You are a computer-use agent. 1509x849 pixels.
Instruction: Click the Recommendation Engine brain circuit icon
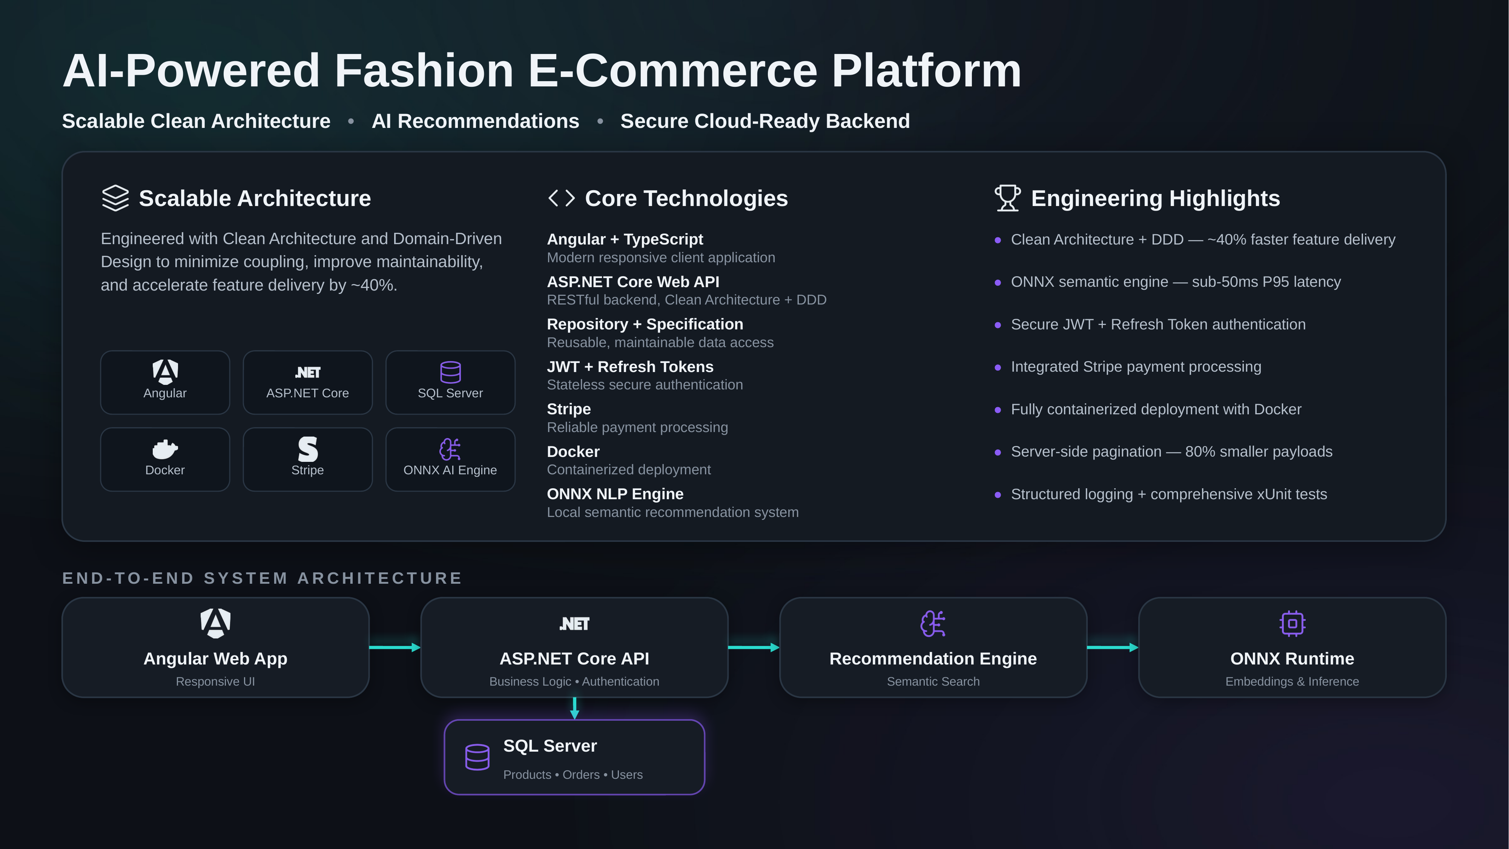933,623
